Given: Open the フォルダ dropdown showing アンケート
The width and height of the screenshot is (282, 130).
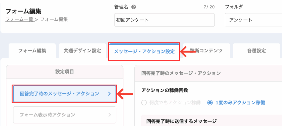Looking at the screenshot, I should click(253, 20).
